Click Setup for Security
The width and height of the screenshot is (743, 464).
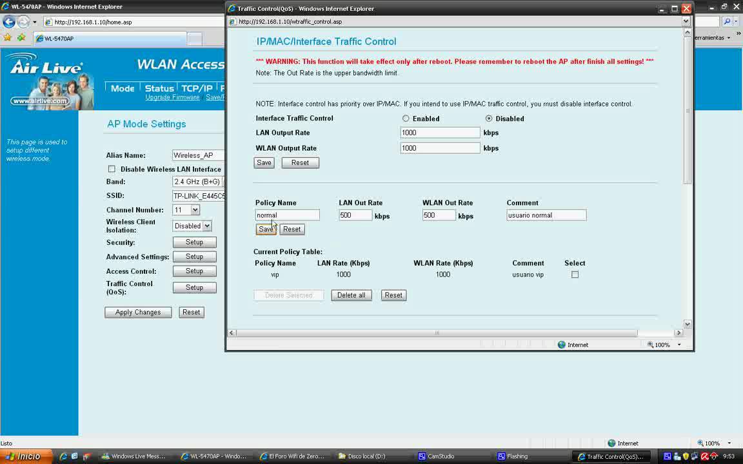[194, 242]
